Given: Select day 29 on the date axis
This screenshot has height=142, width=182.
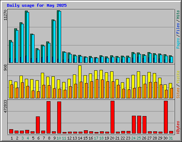Looking at the screenshot, I should tap(160, 138).
